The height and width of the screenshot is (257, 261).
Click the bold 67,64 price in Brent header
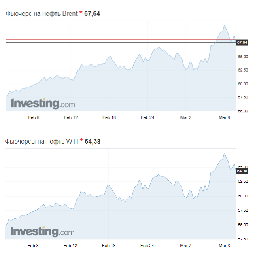pyautogui.click(x=93, y=13)
